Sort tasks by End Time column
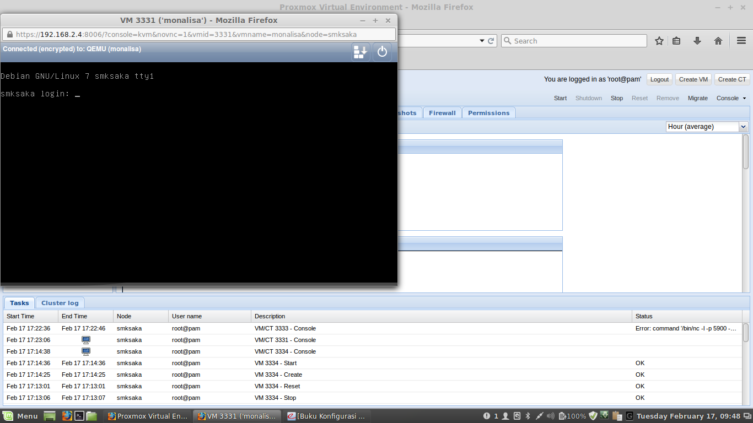This screenshot has height=423, width=753. click(x=86, y=316)
